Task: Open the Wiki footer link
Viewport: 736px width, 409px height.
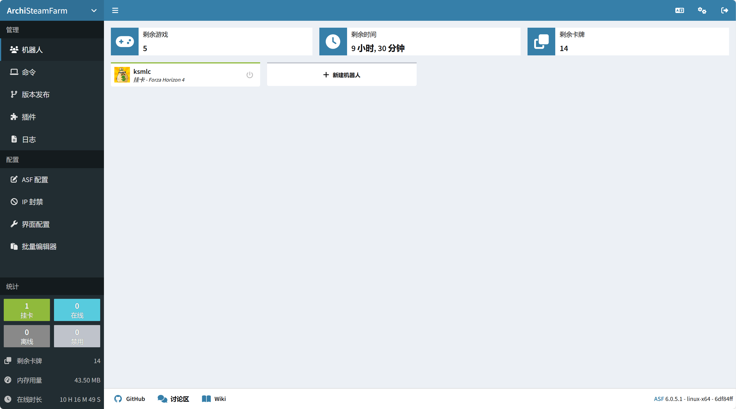Action: pos(214,399)
